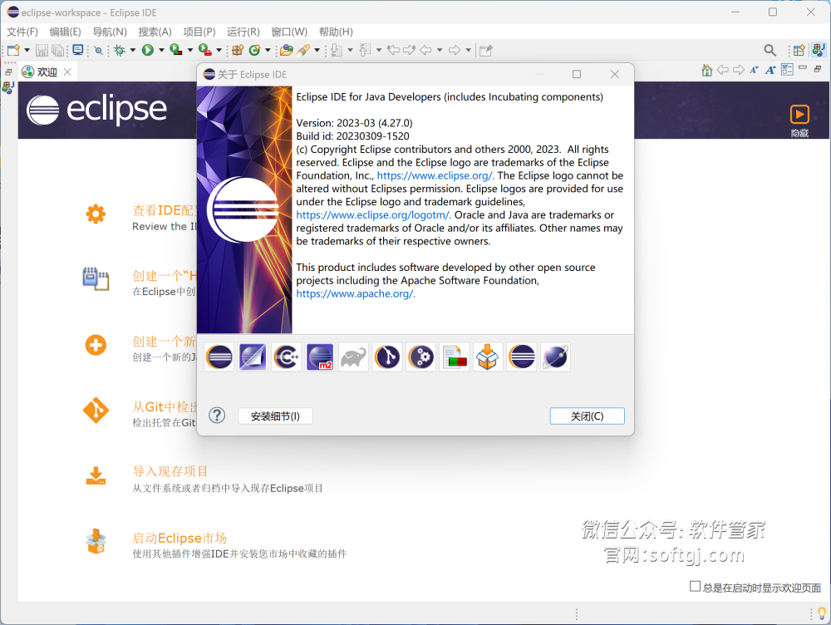Click the Back navigation arrow in main toolbar
The height and width of the screenshot is (625, 831).
coord(425,51)
